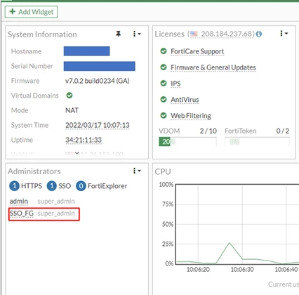Click the CPU usage chart
299x295 pixels.
237,224
